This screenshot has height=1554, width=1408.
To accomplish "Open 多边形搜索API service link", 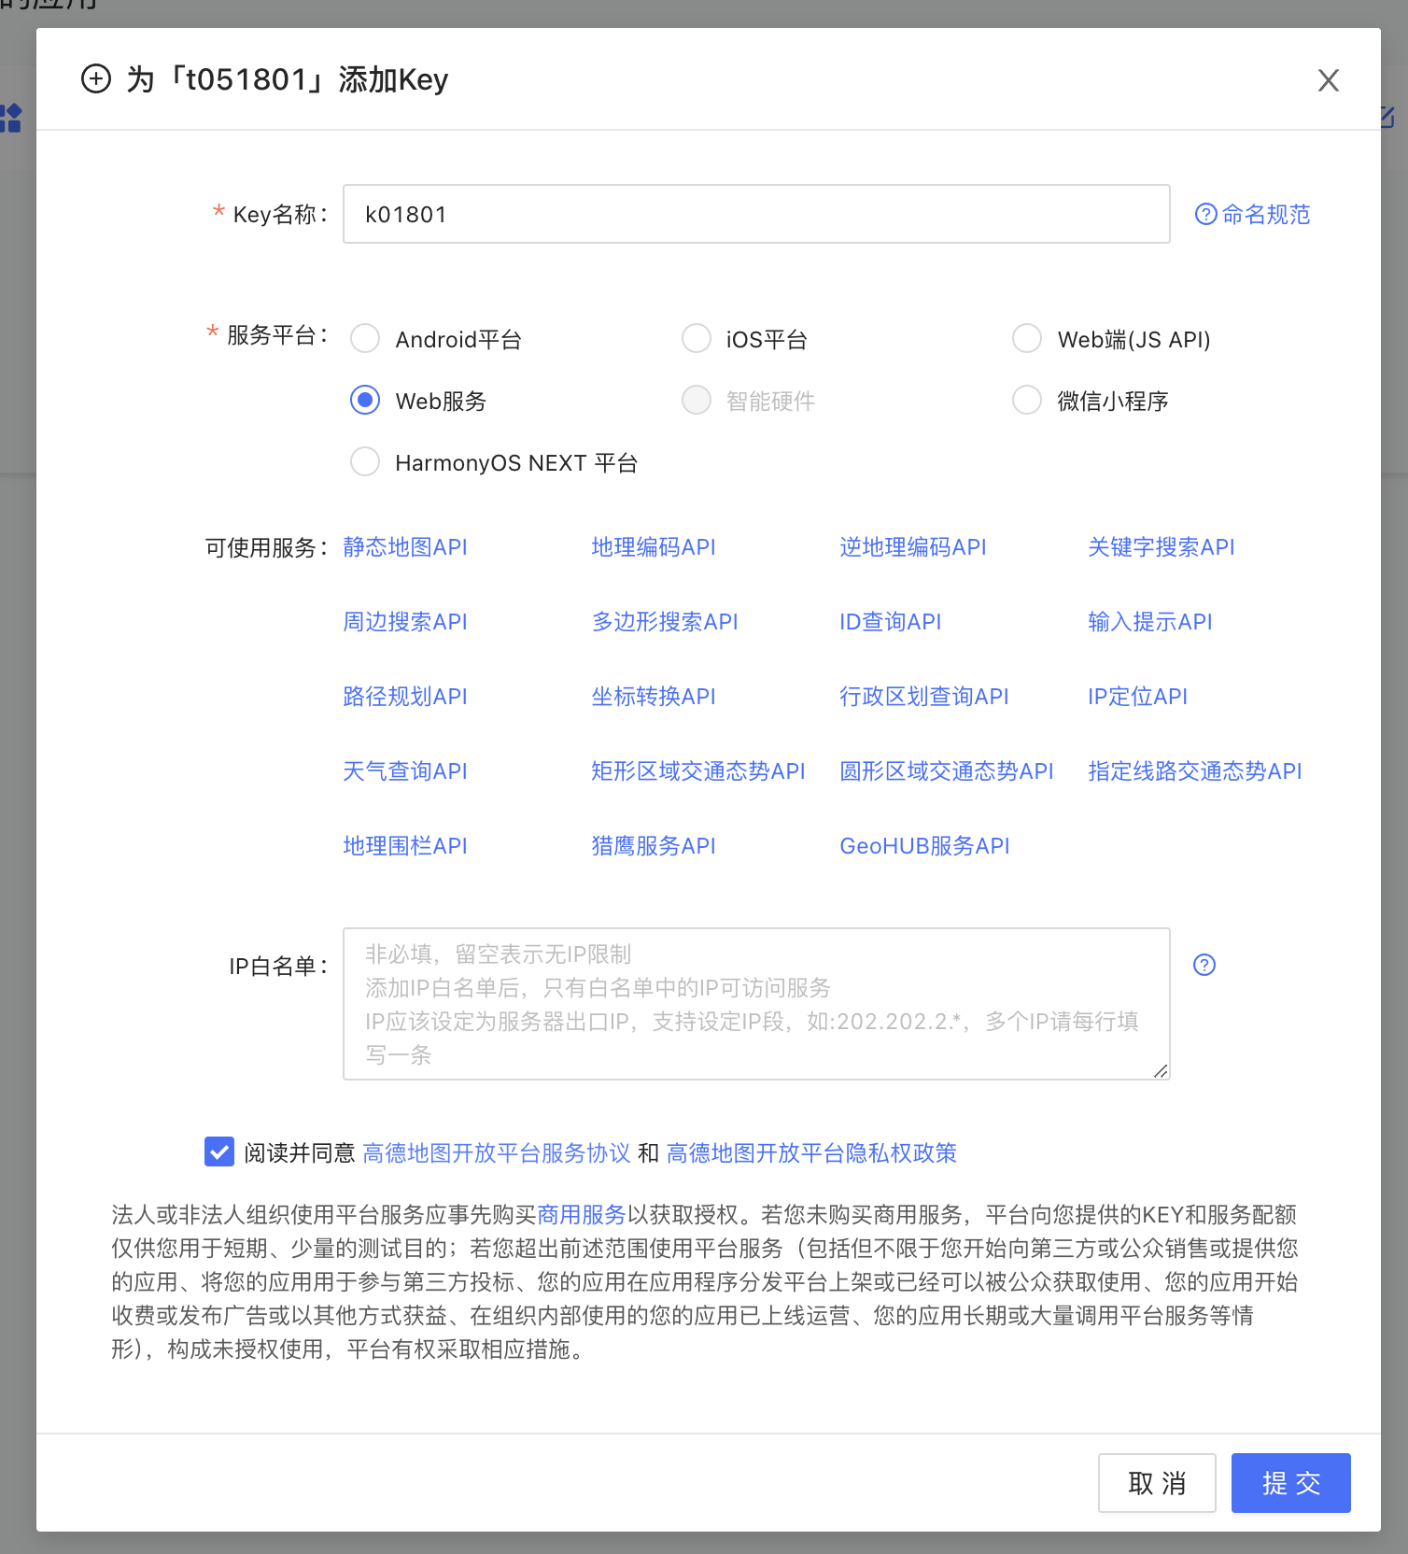I will pos(665,622).
